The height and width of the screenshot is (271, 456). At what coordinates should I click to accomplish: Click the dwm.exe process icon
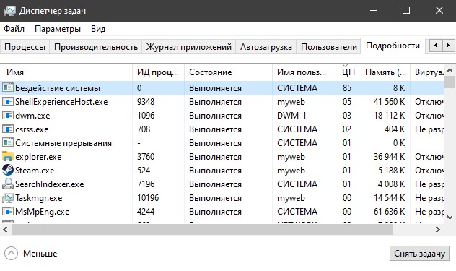(x=7, y=115)
